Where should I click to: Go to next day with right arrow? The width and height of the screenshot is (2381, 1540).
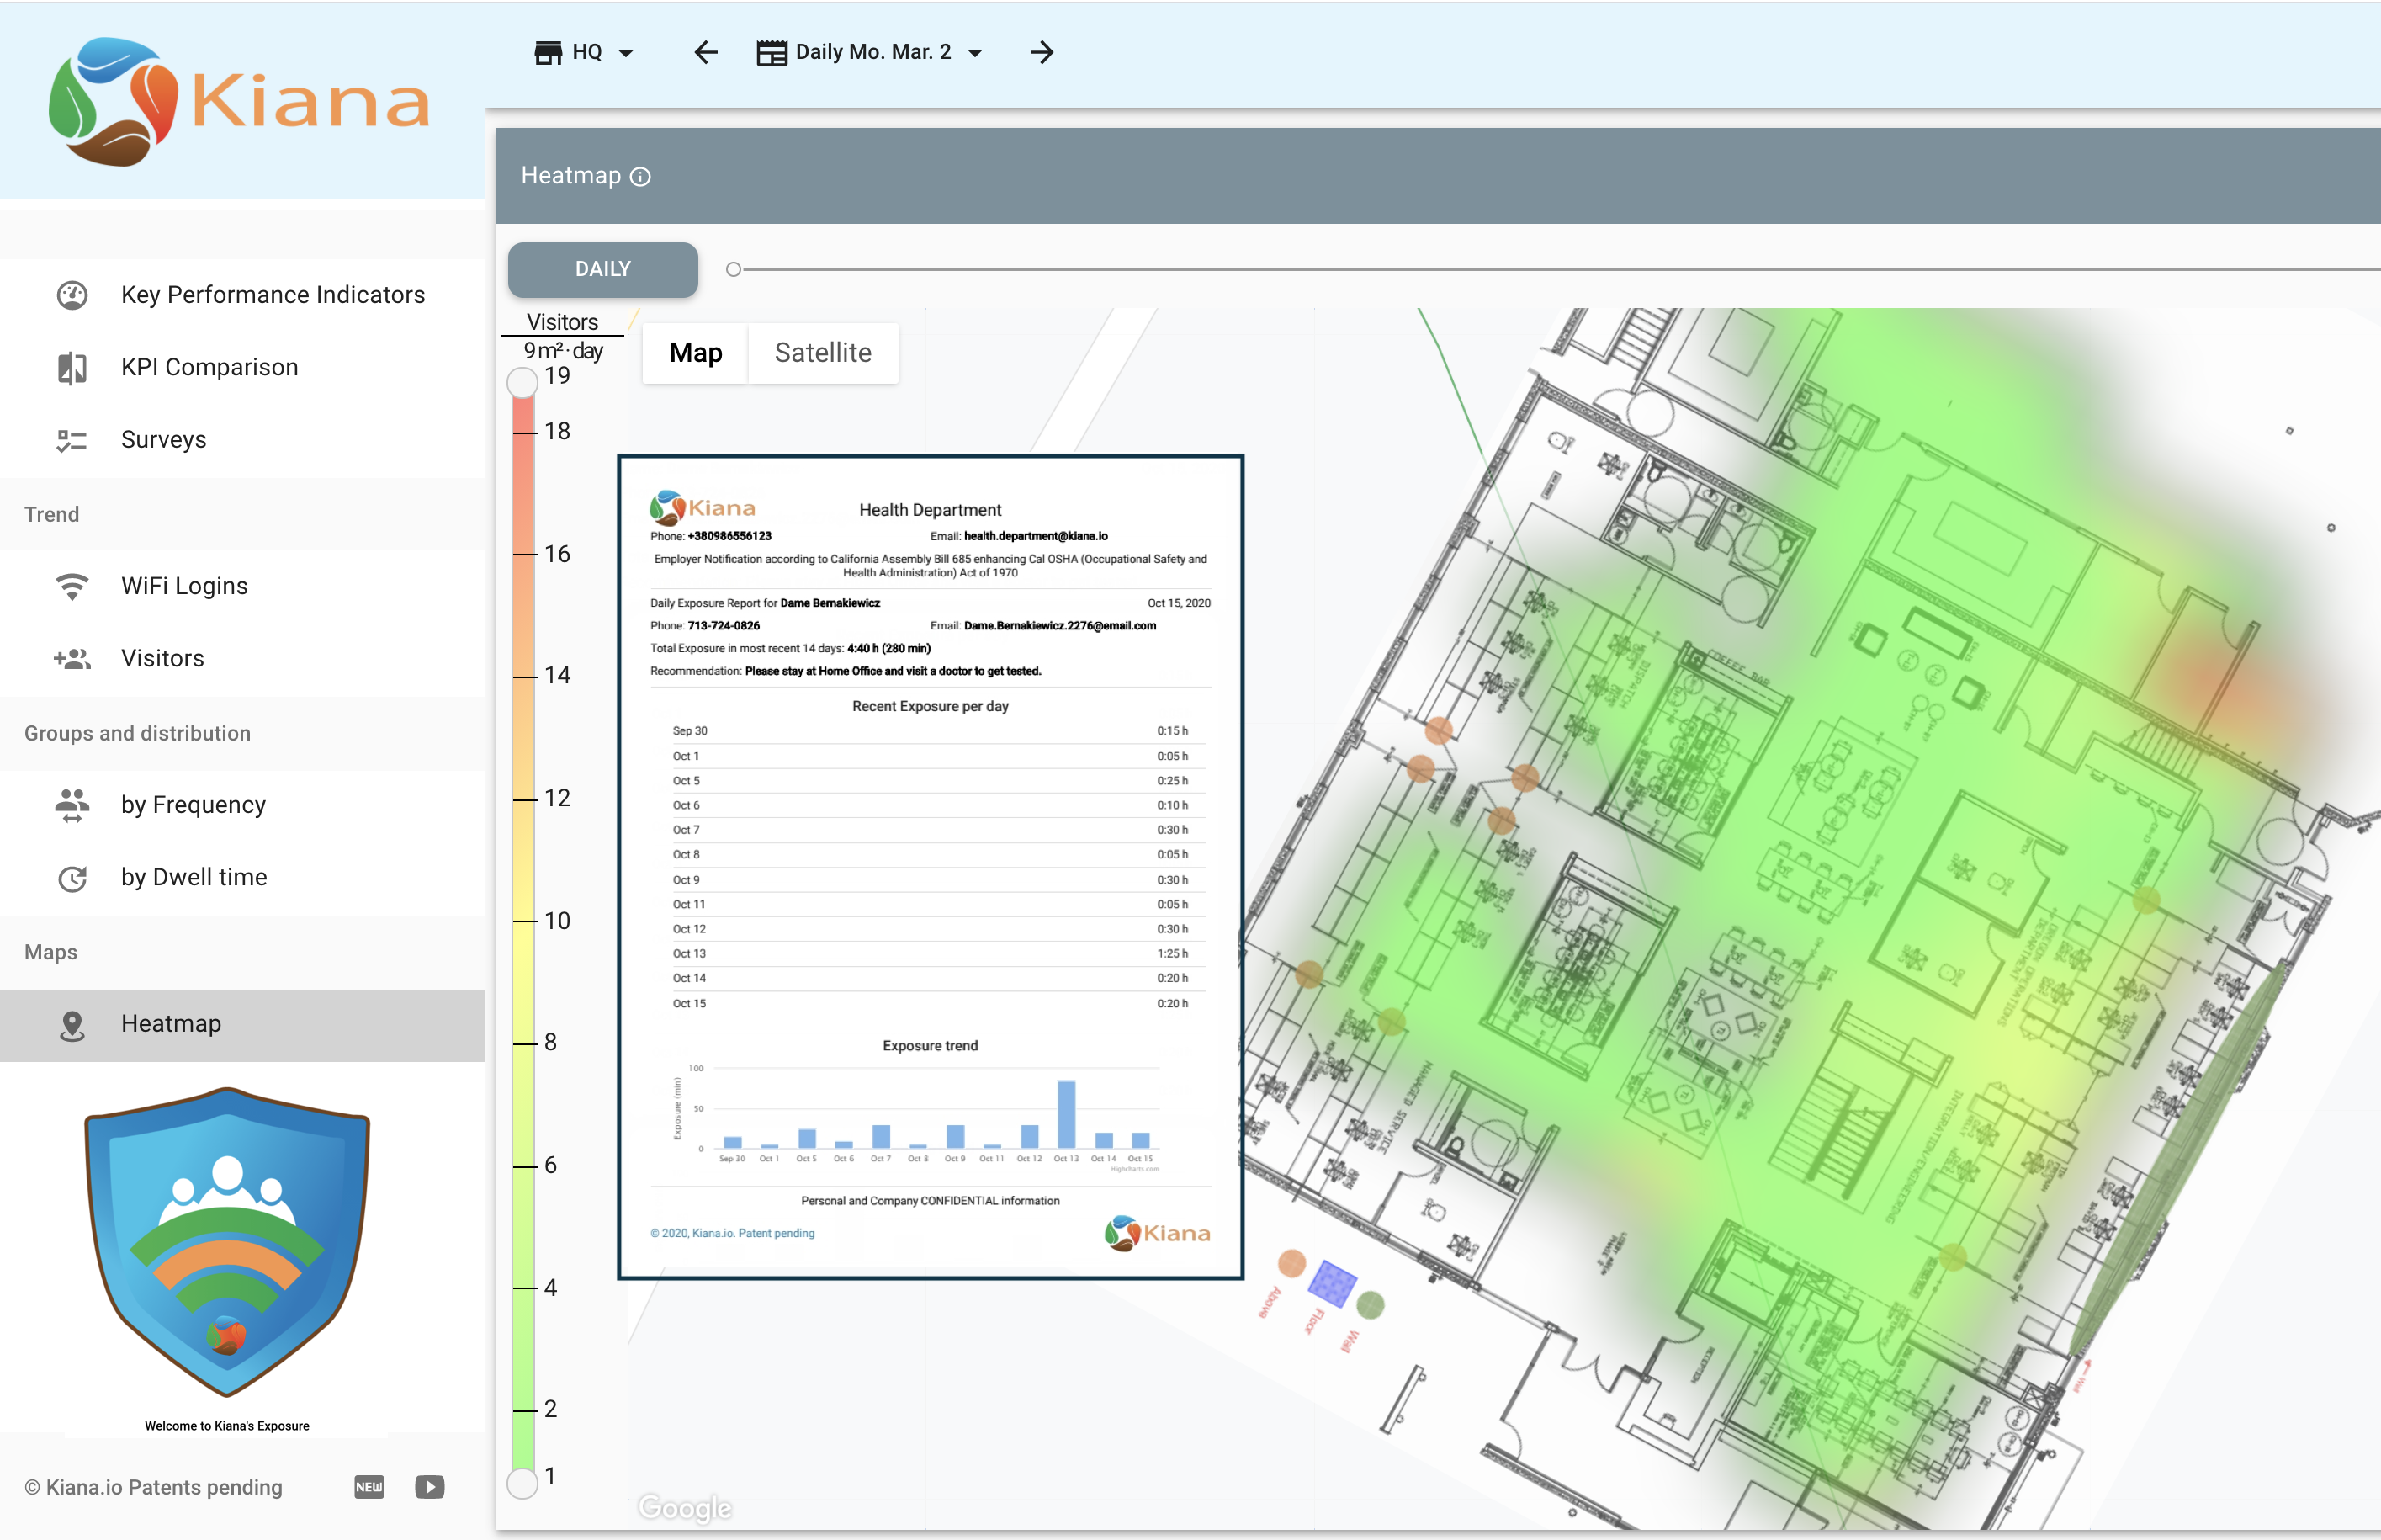(1042, 52)
